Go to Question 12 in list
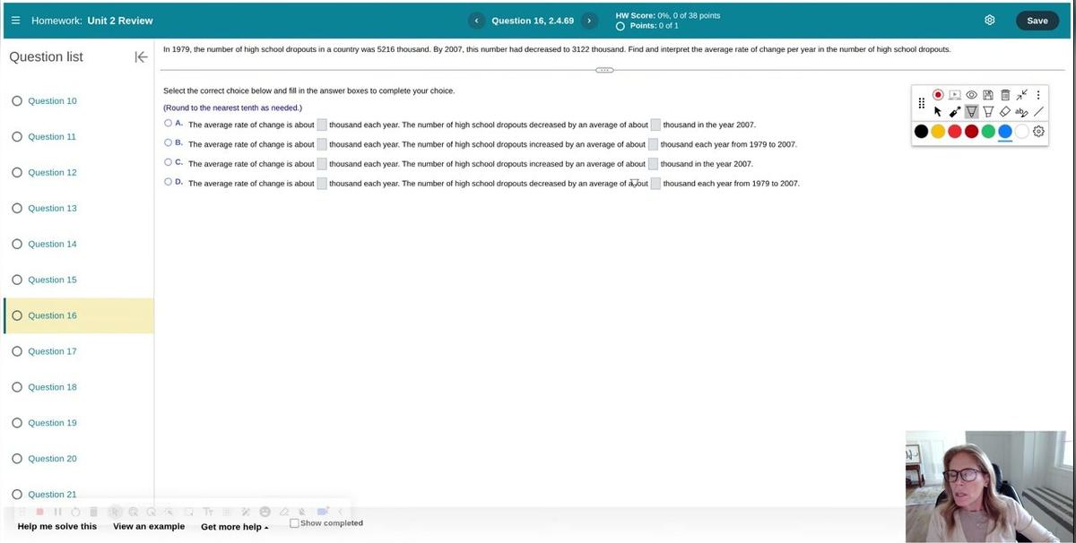 [52, 172]
